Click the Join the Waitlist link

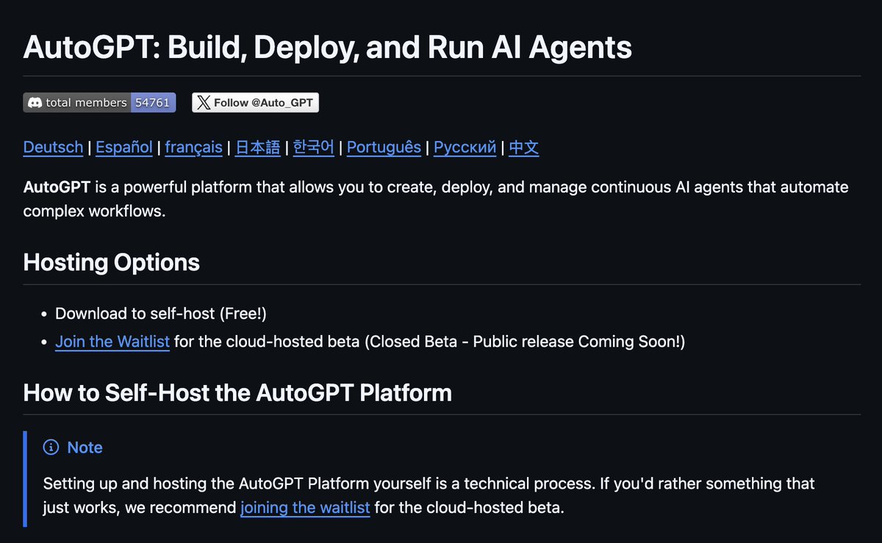tap(112, 342)
